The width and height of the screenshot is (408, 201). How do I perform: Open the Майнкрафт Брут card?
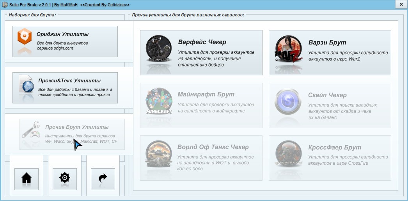201,105
